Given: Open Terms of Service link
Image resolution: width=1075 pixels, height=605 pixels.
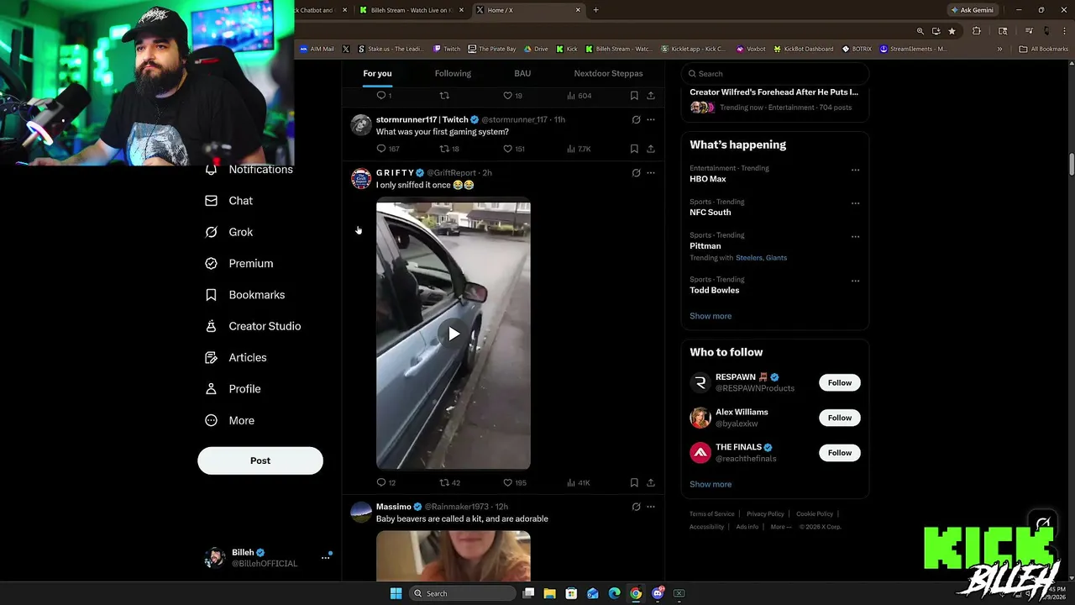Looking at the screenshot, I should 712,513.
